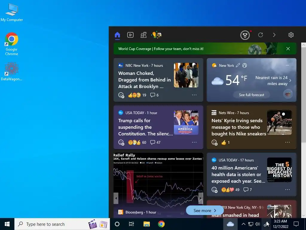This screenshot has height=230, width=306.
Task: Open the NBC New York article thumbnail
Action: click(186, 75)
